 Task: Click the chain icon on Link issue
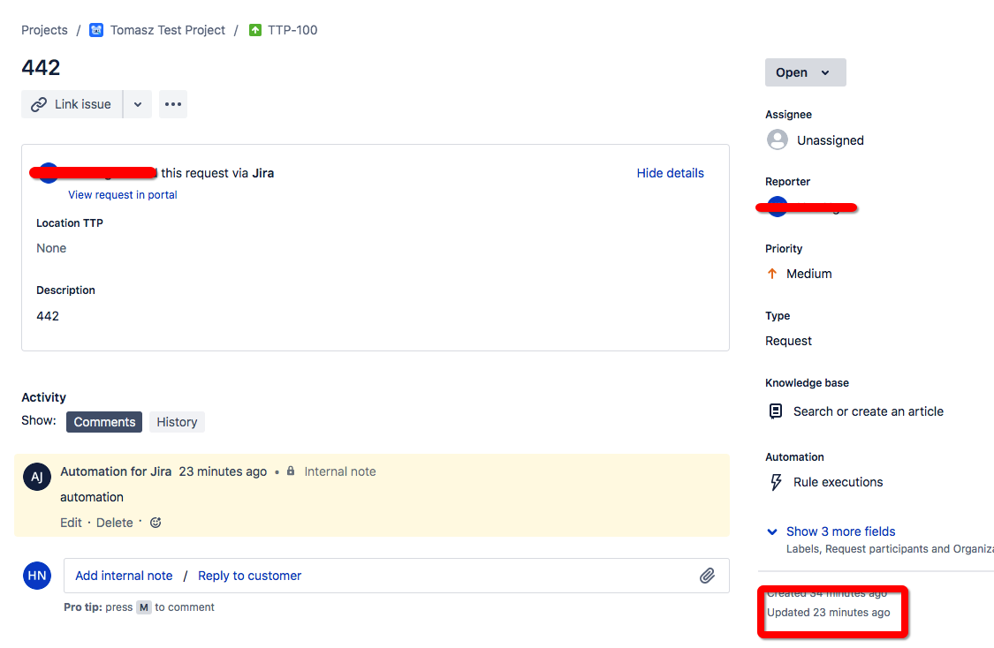pos(39,104)
